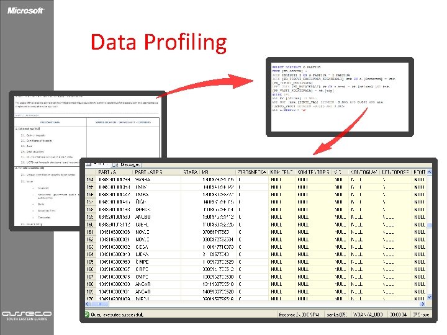
Task: Click the Results tab grid icon
Action: click(88, 164)
